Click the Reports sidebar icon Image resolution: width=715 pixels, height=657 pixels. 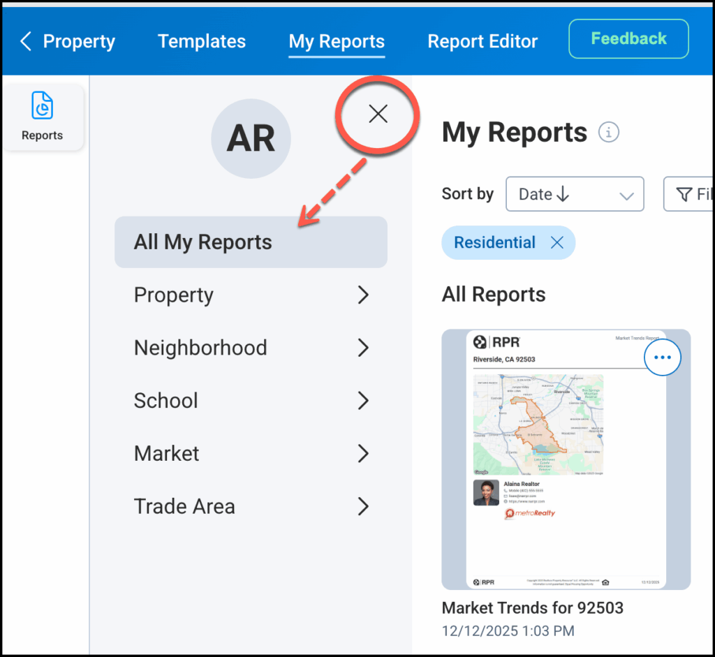(x=43, y=117)
